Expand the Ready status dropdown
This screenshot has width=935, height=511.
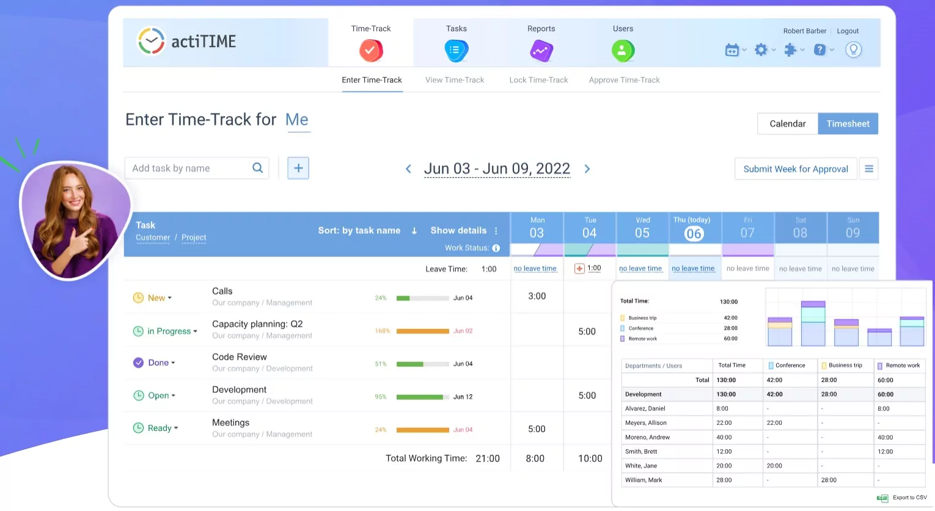coord(176,428)
